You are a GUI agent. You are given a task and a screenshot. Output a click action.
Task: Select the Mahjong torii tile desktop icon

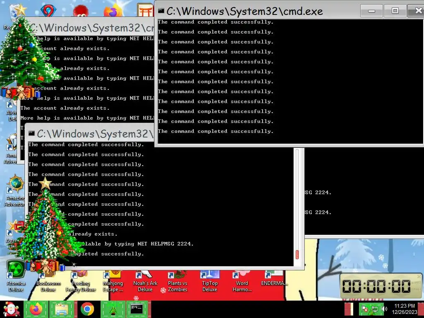coord(145,10)
